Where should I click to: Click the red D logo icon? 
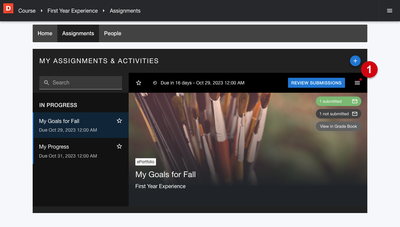click(8, 8)
